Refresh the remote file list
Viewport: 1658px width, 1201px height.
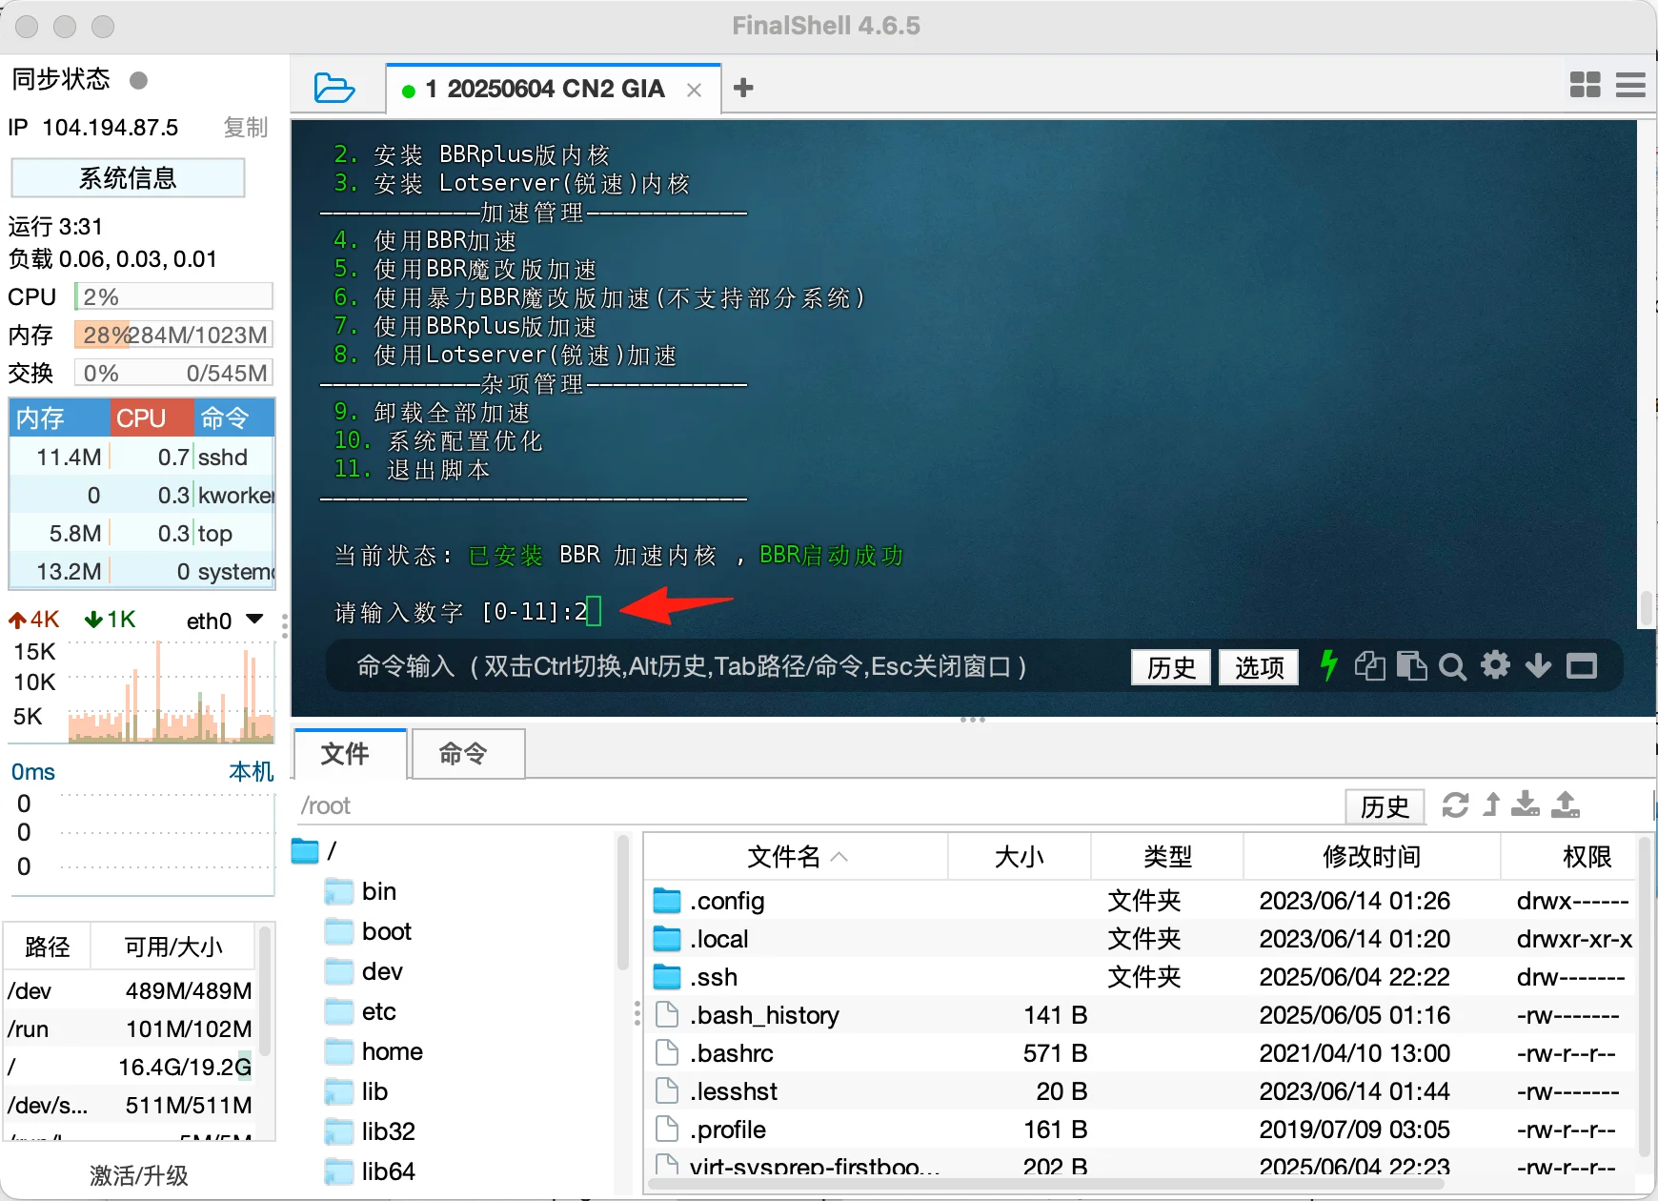click(x=1454, y=805)
